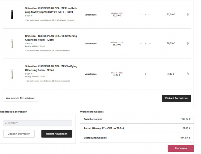Remove Softening Cleansing Foam from the cart

pyautogui.click(x=188, y=43)
